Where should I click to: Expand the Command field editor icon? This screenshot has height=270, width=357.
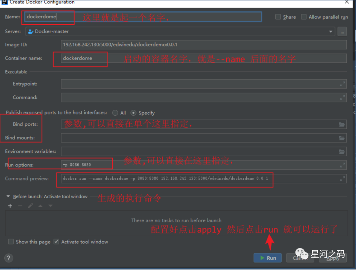[x=342, y=98]
